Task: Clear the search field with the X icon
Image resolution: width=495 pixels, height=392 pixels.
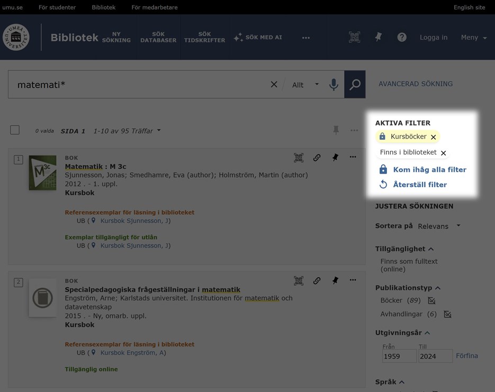Action: (274, 85)
